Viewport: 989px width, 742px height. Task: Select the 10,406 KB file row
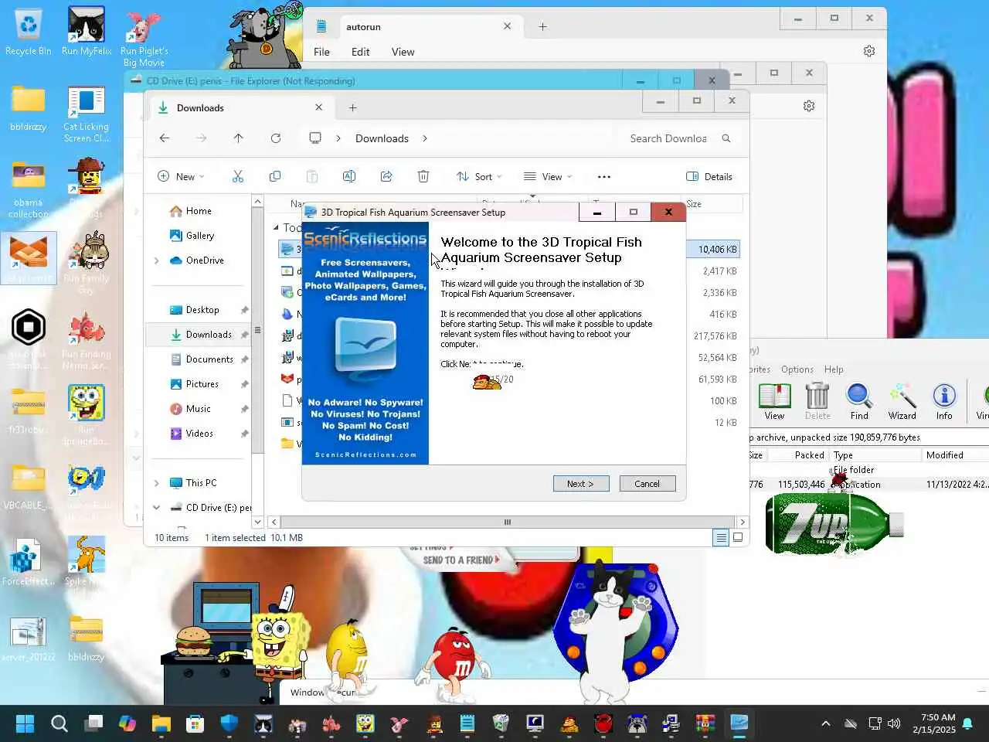click(x=508, y=250)
